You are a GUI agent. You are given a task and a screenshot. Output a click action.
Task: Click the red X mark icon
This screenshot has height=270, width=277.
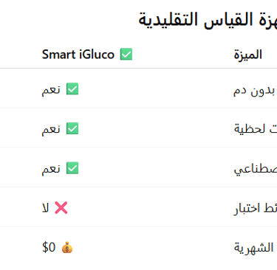(x=61, y=208)
